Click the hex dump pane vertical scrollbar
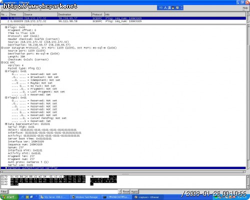The image size is (250, 200). (x=248, y=181)
